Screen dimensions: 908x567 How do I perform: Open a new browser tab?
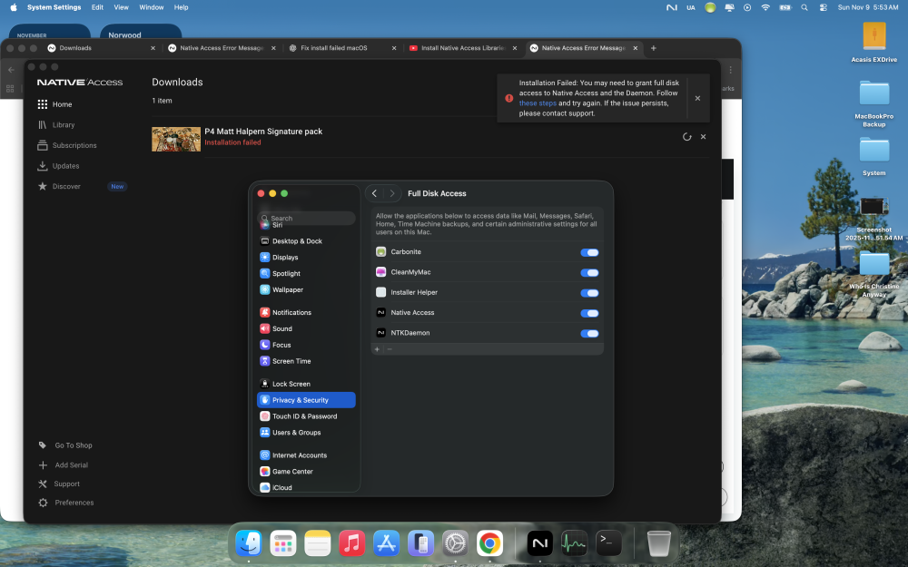653,48
